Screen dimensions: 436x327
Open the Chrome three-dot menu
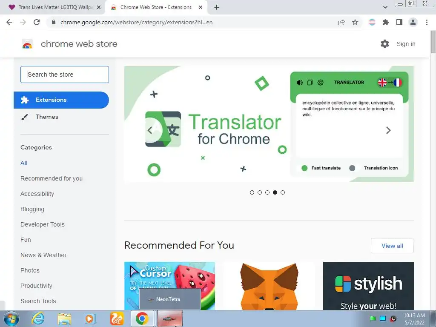(427, 22)
